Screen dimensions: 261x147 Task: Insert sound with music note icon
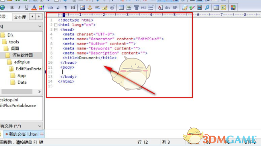[207, 7]
